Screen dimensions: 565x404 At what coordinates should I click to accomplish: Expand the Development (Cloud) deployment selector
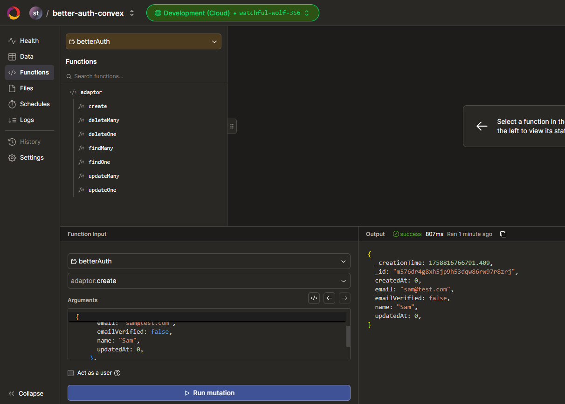point(233,13)
